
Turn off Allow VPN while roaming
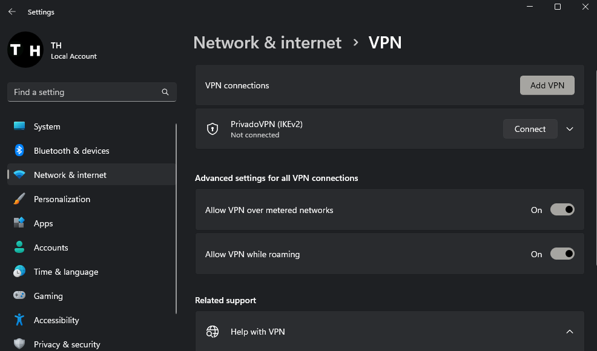(562, 254)
